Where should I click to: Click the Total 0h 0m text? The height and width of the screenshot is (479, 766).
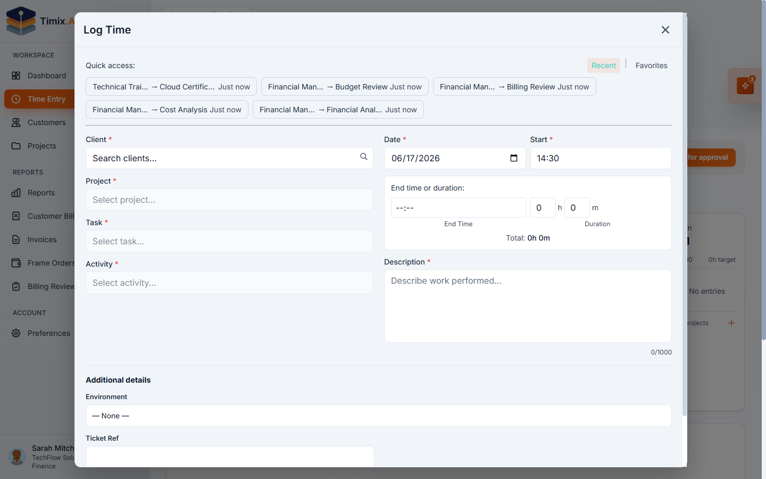pos(528,238)
